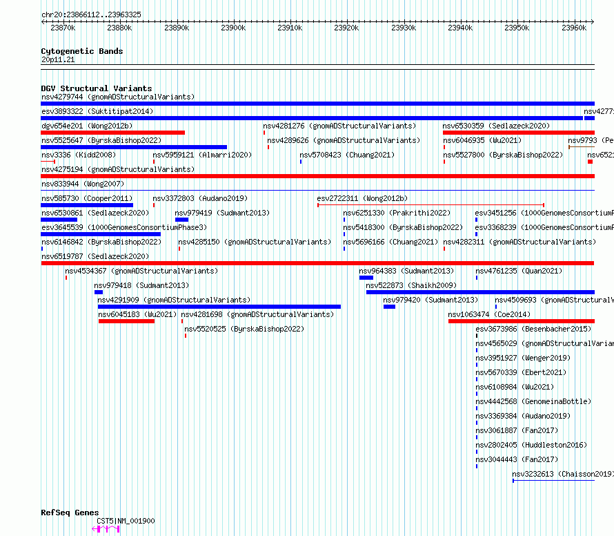The height and width of the screenshot is (536, 614).
Task: Select nsv5670339 (Ebert2021) label
Action: tap(520, 372)
